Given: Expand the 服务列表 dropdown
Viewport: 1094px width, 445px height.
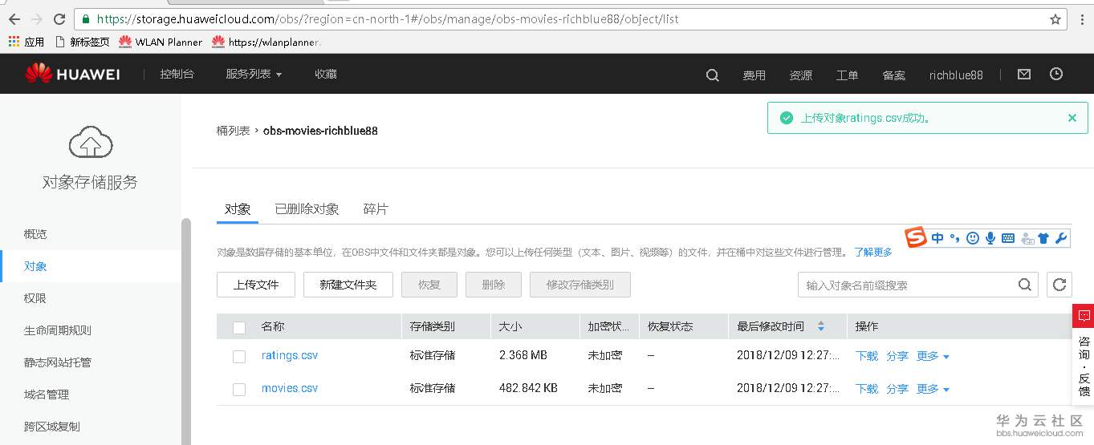Looking at the screenshot, I should click(x=254, y=74).
